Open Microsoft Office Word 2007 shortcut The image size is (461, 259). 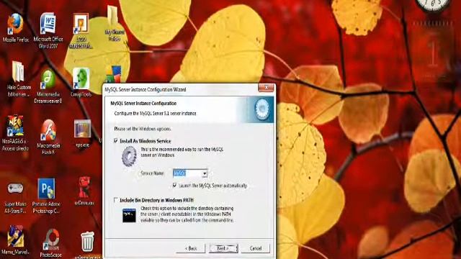(48, 30)
